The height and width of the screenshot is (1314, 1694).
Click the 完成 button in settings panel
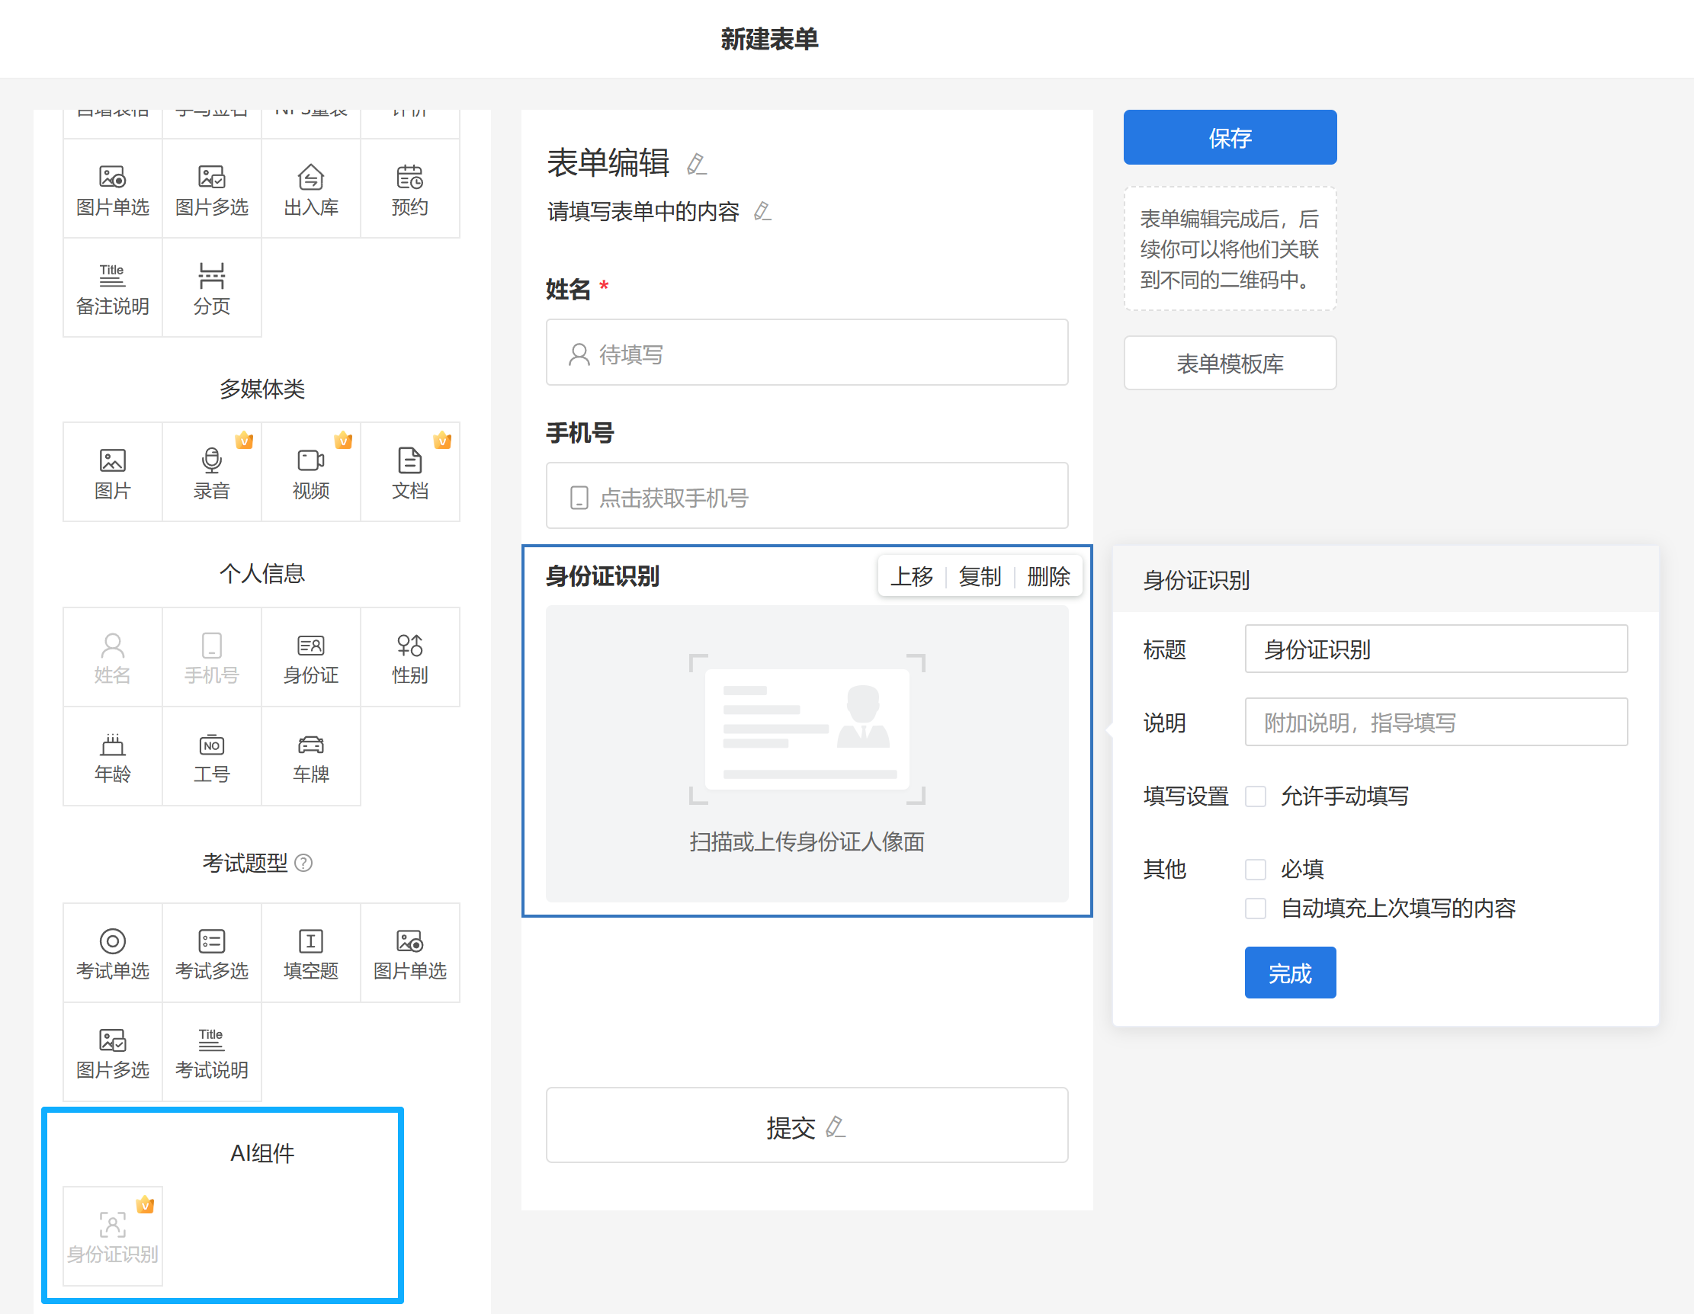coord(1289,972)
